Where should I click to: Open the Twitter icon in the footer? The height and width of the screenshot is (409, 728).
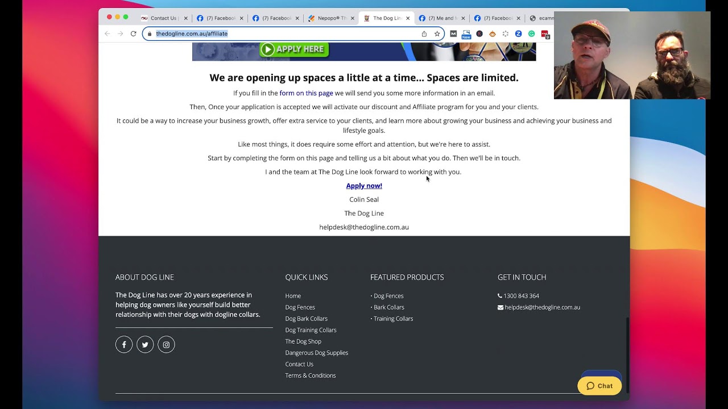tap(145, 344)
